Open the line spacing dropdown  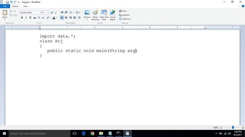point(78,13)
